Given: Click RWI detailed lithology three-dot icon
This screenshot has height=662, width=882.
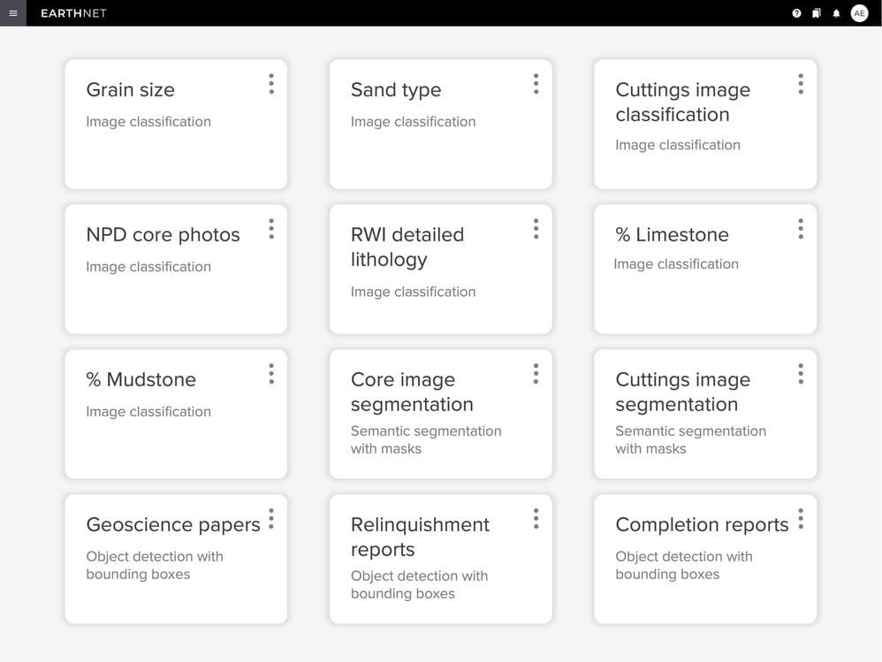Looking at the screenshot, I should click(536, 229).
